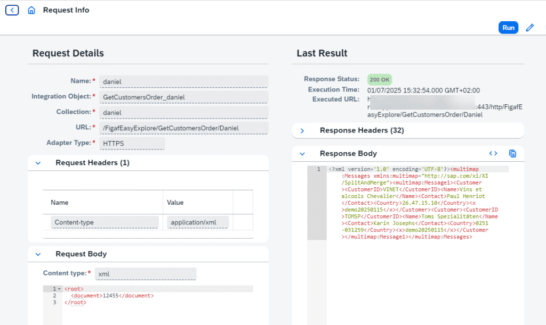Toggle code view in Response Body
The image size is (546, 325).
[x=493, y=154]
